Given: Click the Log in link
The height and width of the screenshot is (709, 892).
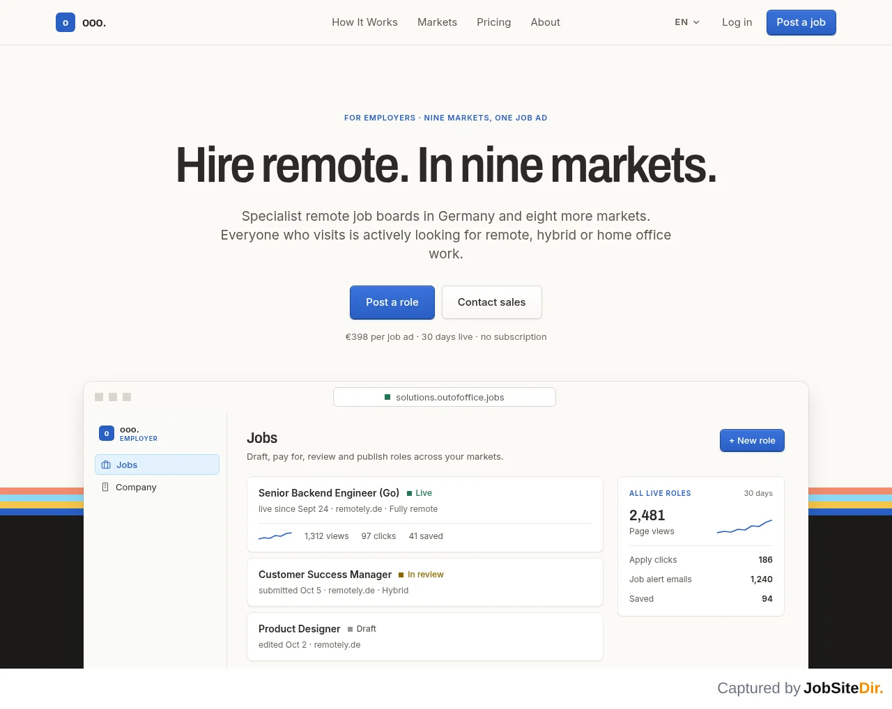Looking at the screenshot, I should pyautogui.click(x=737, y=22).
